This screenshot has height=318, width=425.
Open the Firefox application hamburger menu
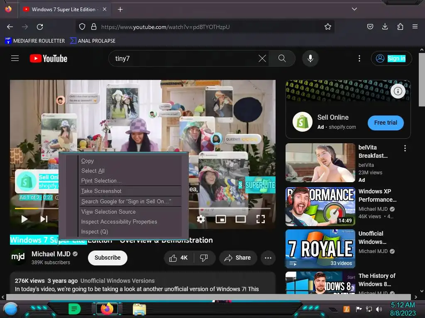[415, 26]
